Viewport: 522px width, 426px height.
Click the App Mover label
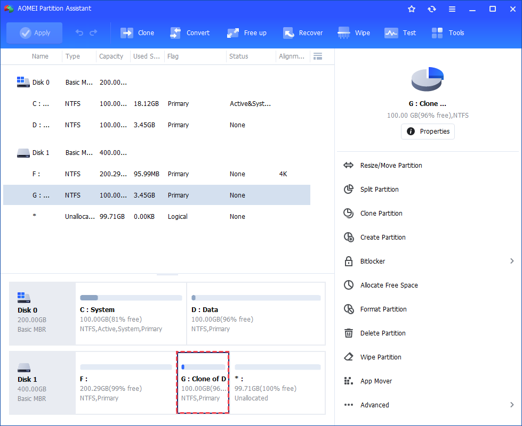pos(376,381)
